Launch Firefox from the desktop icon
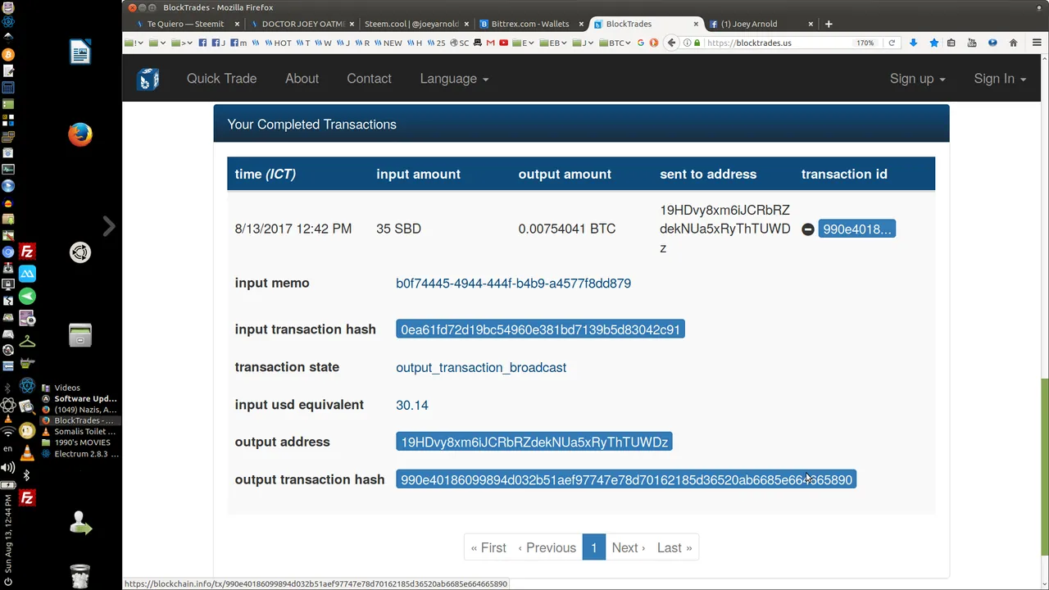1049x590 pixels. coord(80,134)
